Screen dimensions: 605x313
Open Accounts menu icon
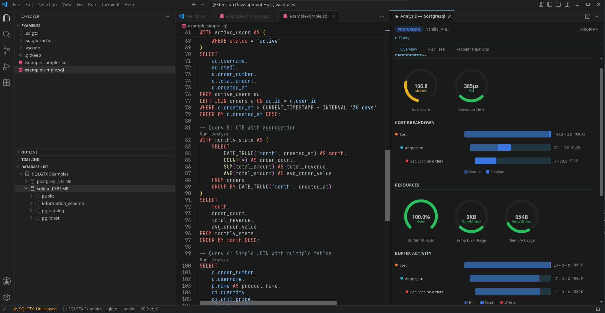pyautogui.click(x=7, y=281)
